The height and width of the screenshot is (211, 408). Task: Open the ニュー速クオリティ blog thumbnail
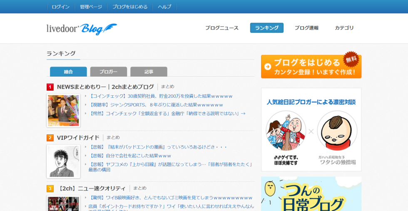63,203
